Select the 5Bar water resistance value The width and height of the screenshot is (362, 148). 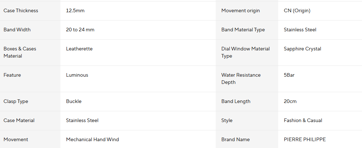pos(289,75)
